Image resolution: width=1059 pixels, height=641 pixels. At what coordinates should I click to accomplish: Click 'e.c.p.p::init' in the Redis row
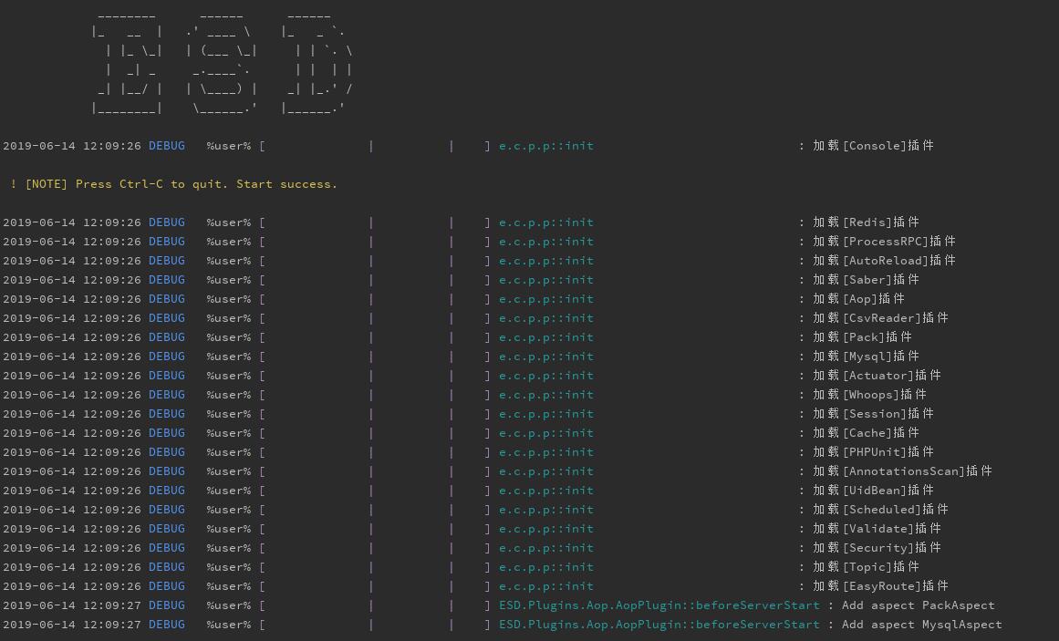pyautogui.click(x=546, y=222)
